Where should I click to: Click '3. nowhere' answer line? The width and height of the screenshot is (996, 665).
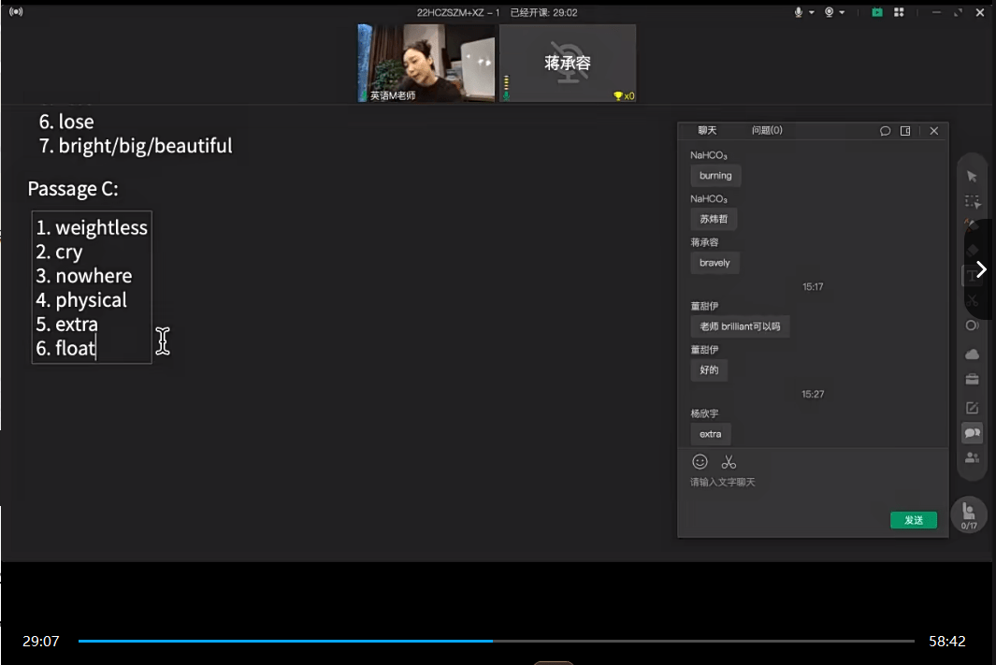[84, 276]
